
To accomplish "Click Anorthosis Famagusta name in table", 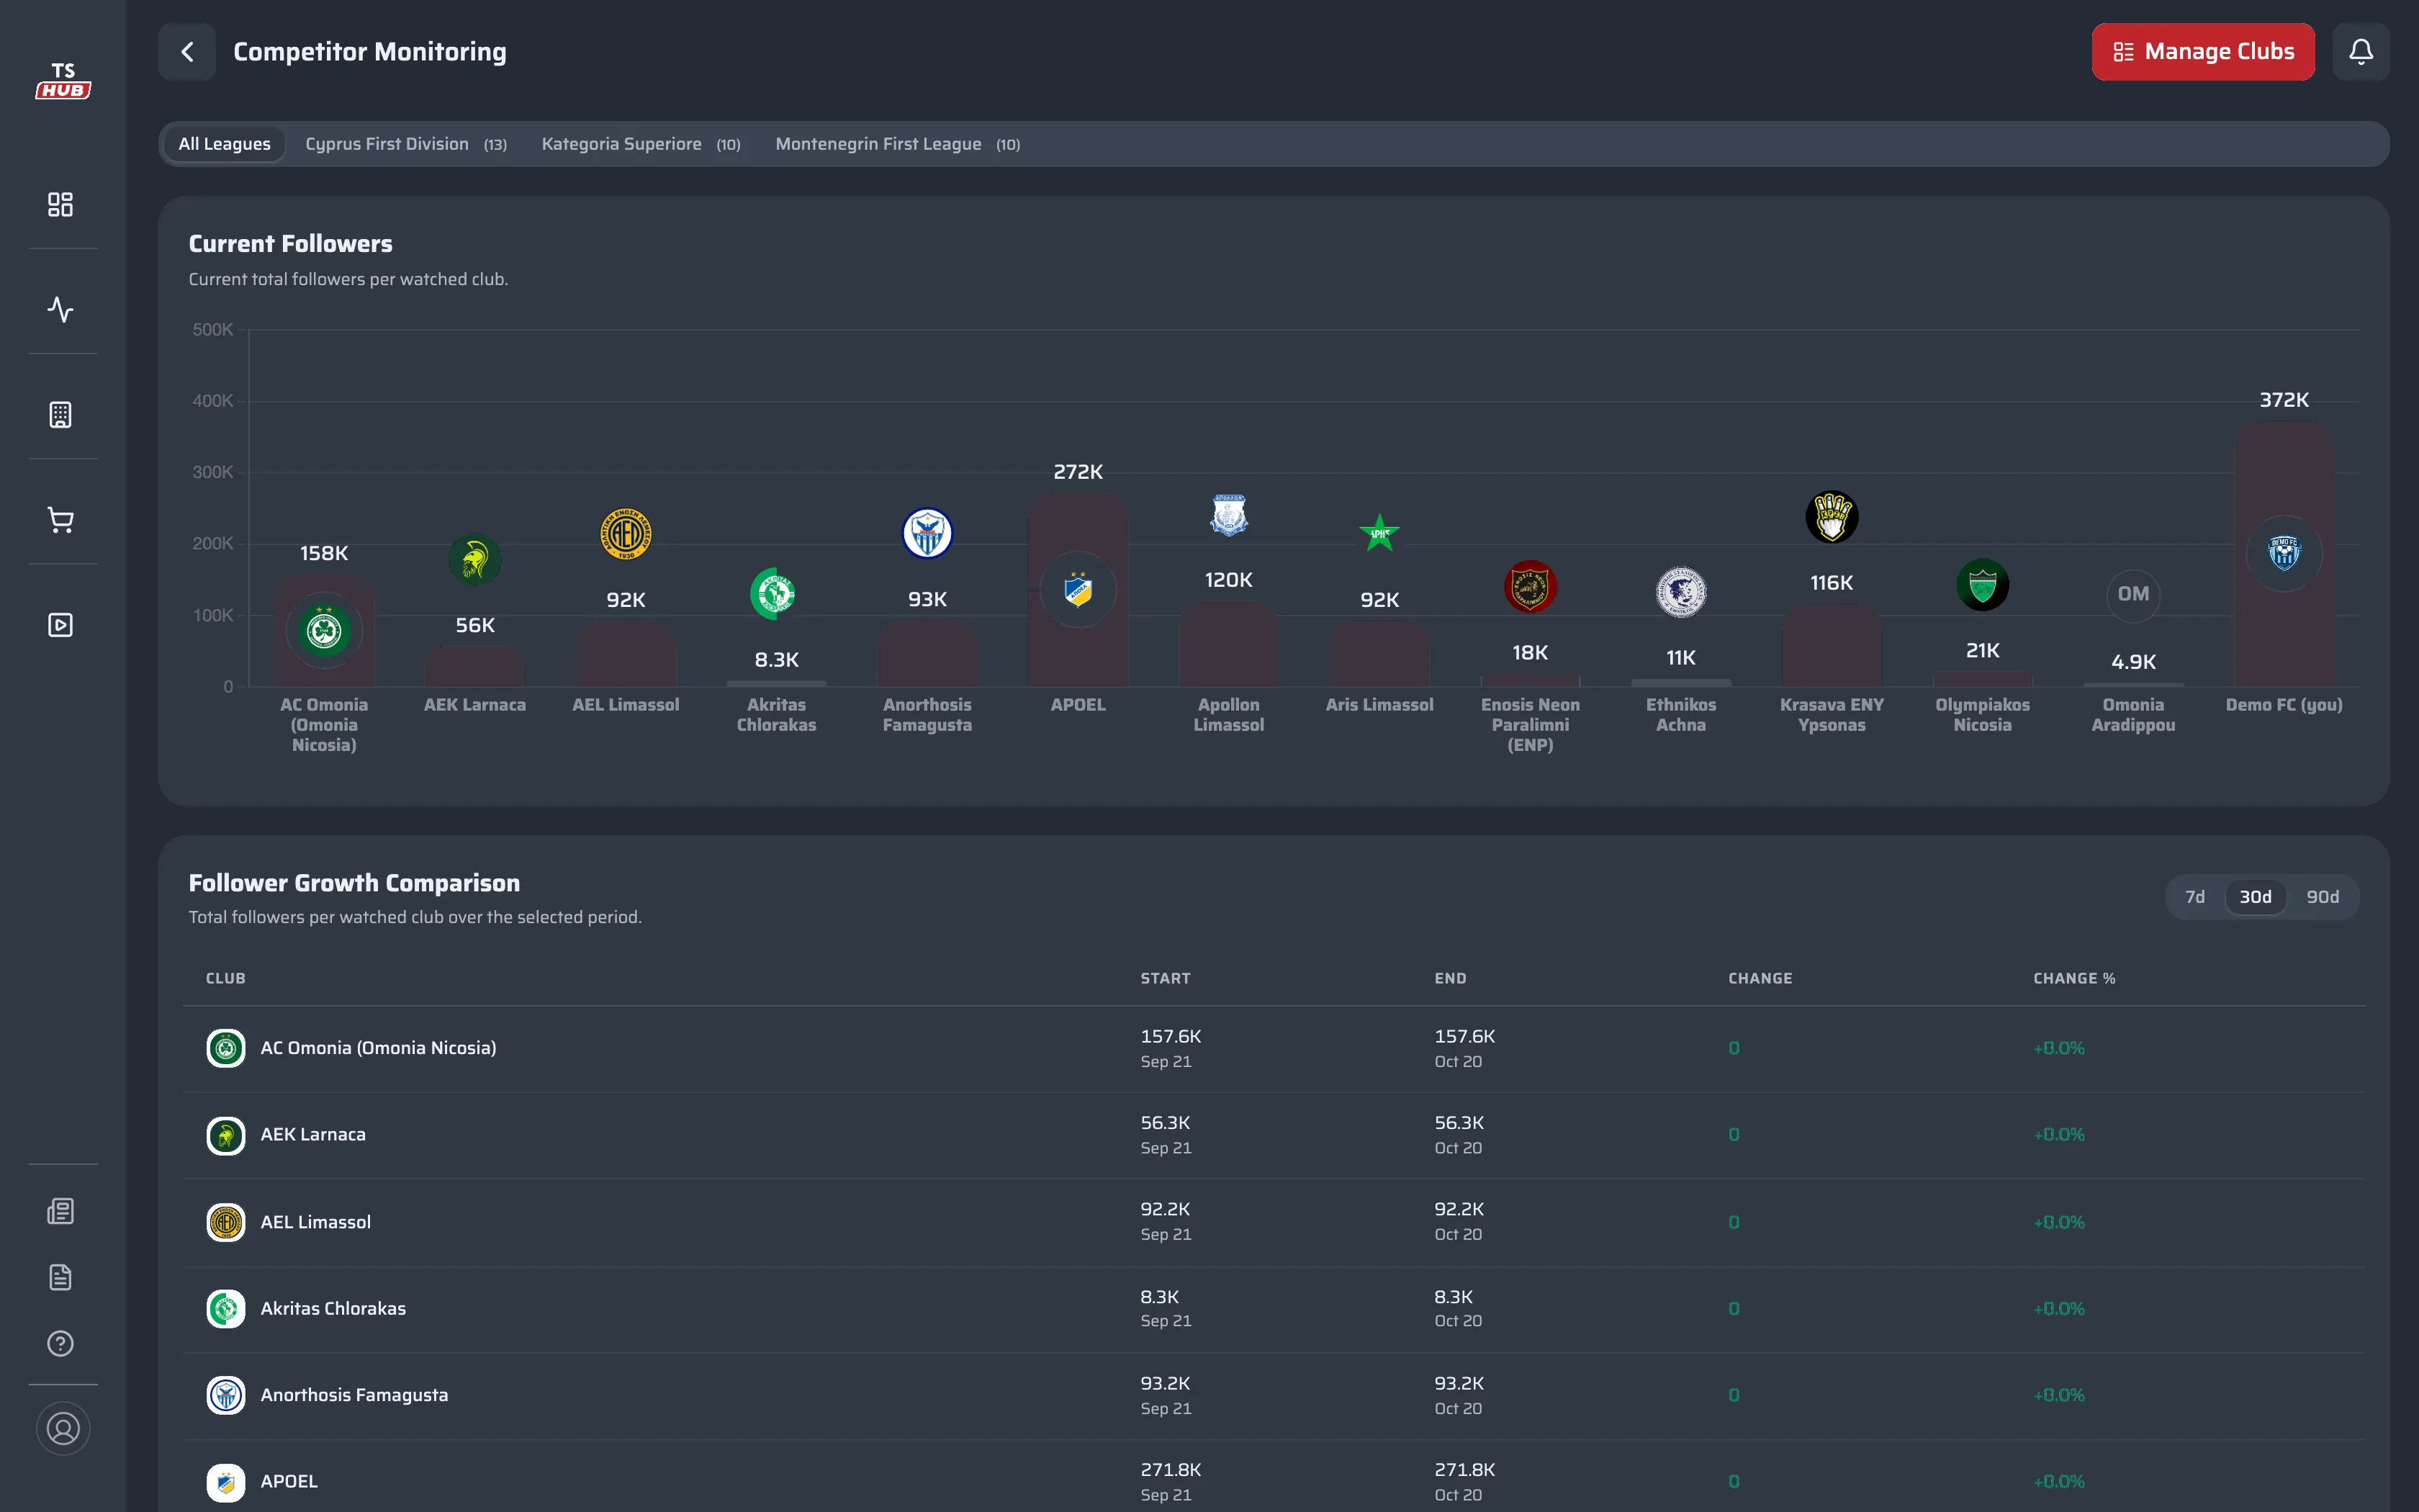I will point(354,1394).
